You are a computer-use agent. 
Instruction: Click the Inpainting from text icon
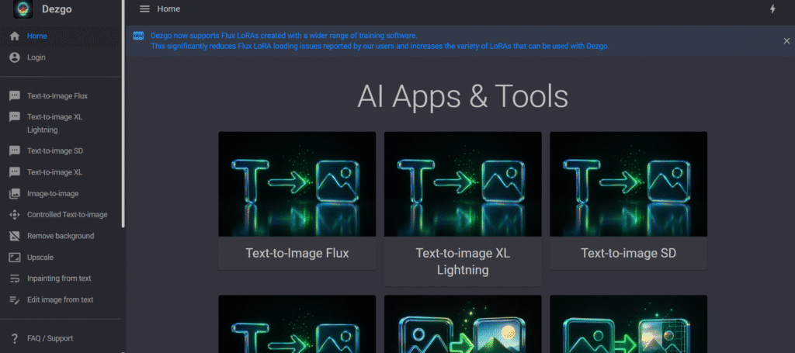click(x=15, y=279)
